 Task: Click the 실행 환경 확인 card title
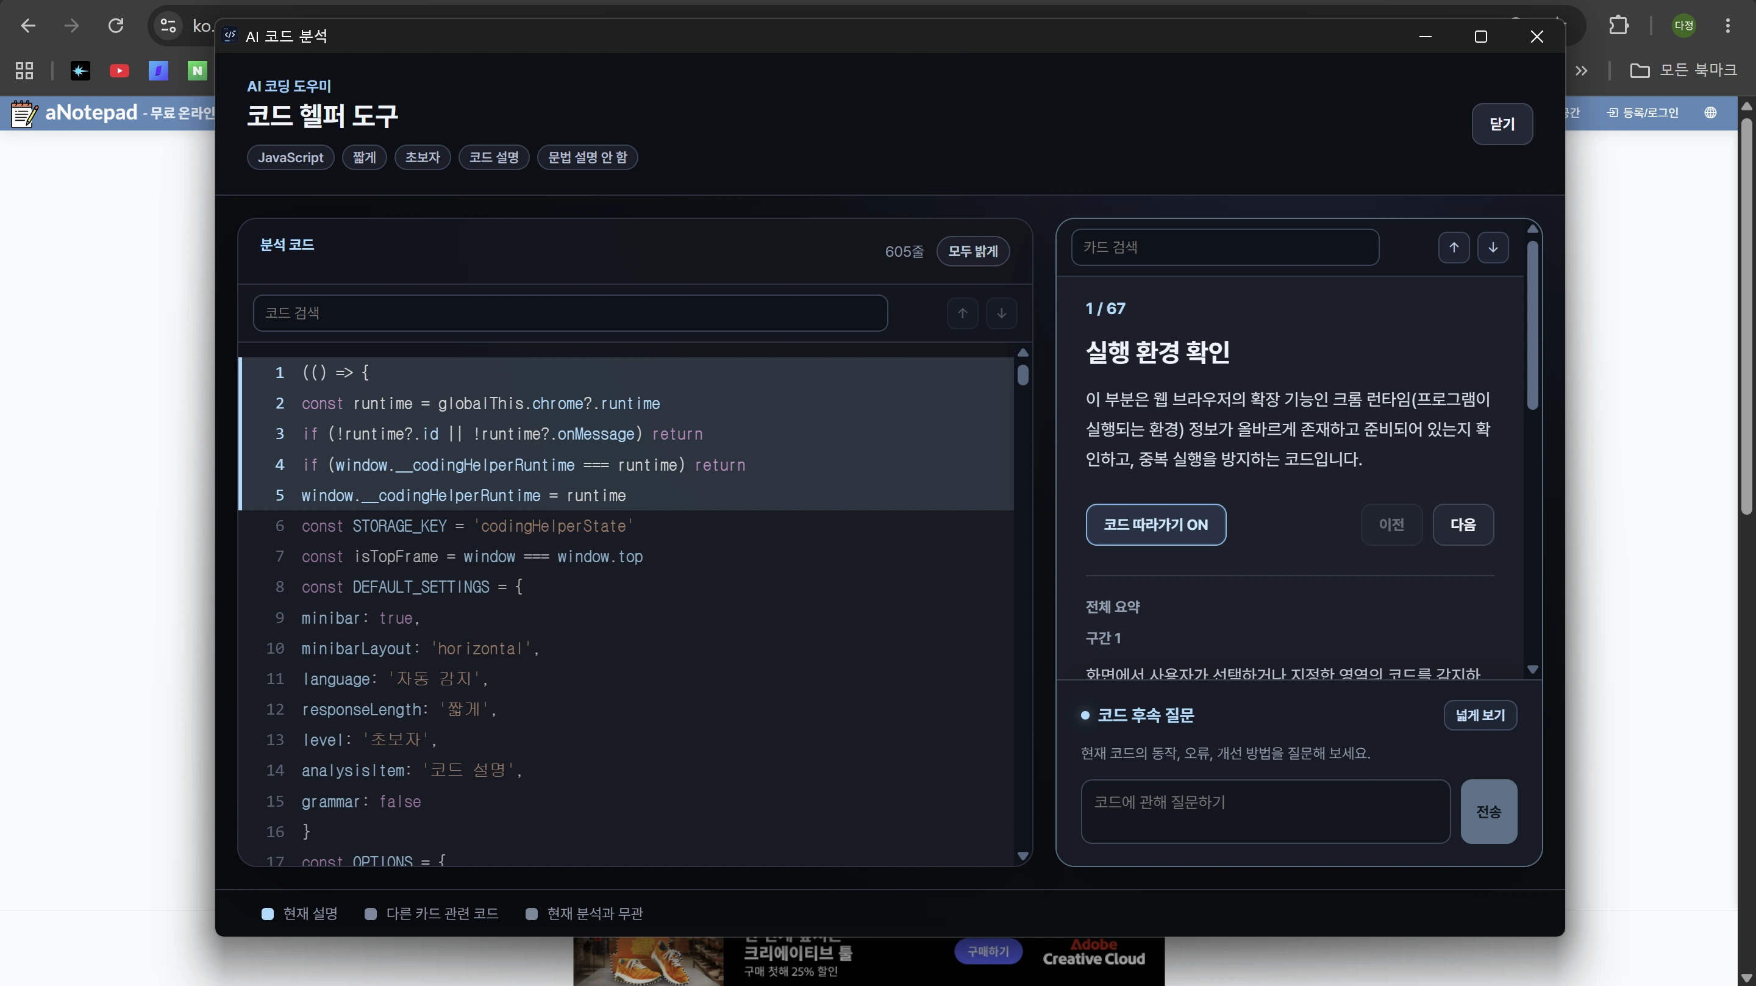point(1157,352)
